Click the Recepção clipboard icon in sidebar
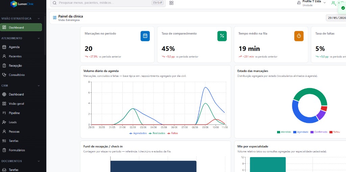 point(4,65)
